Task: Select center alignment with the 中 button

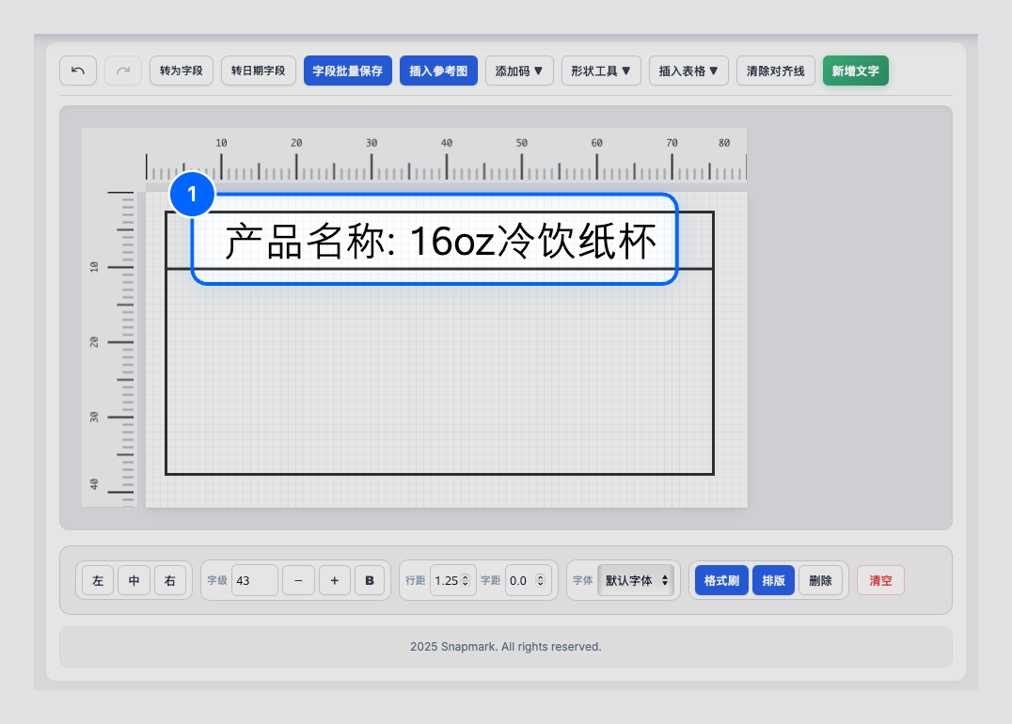Action: [134, 580]
